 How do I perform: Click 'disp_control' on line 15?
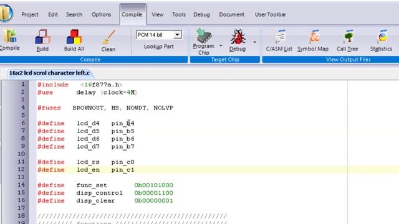click(x=100, y=193)
